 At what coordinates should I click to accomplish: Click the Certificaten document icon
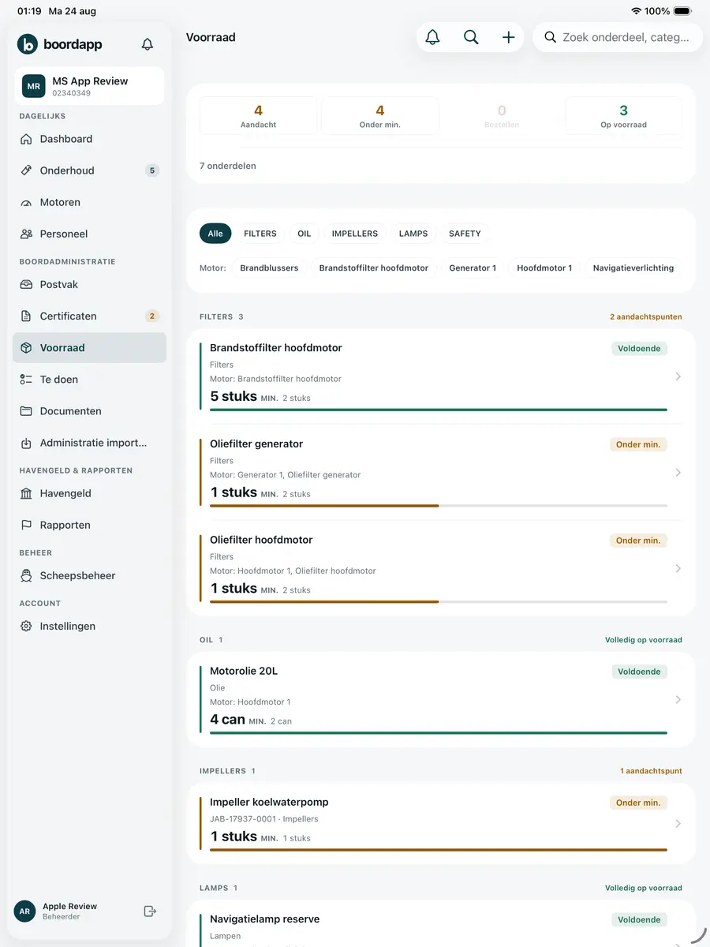coord(26,316)
